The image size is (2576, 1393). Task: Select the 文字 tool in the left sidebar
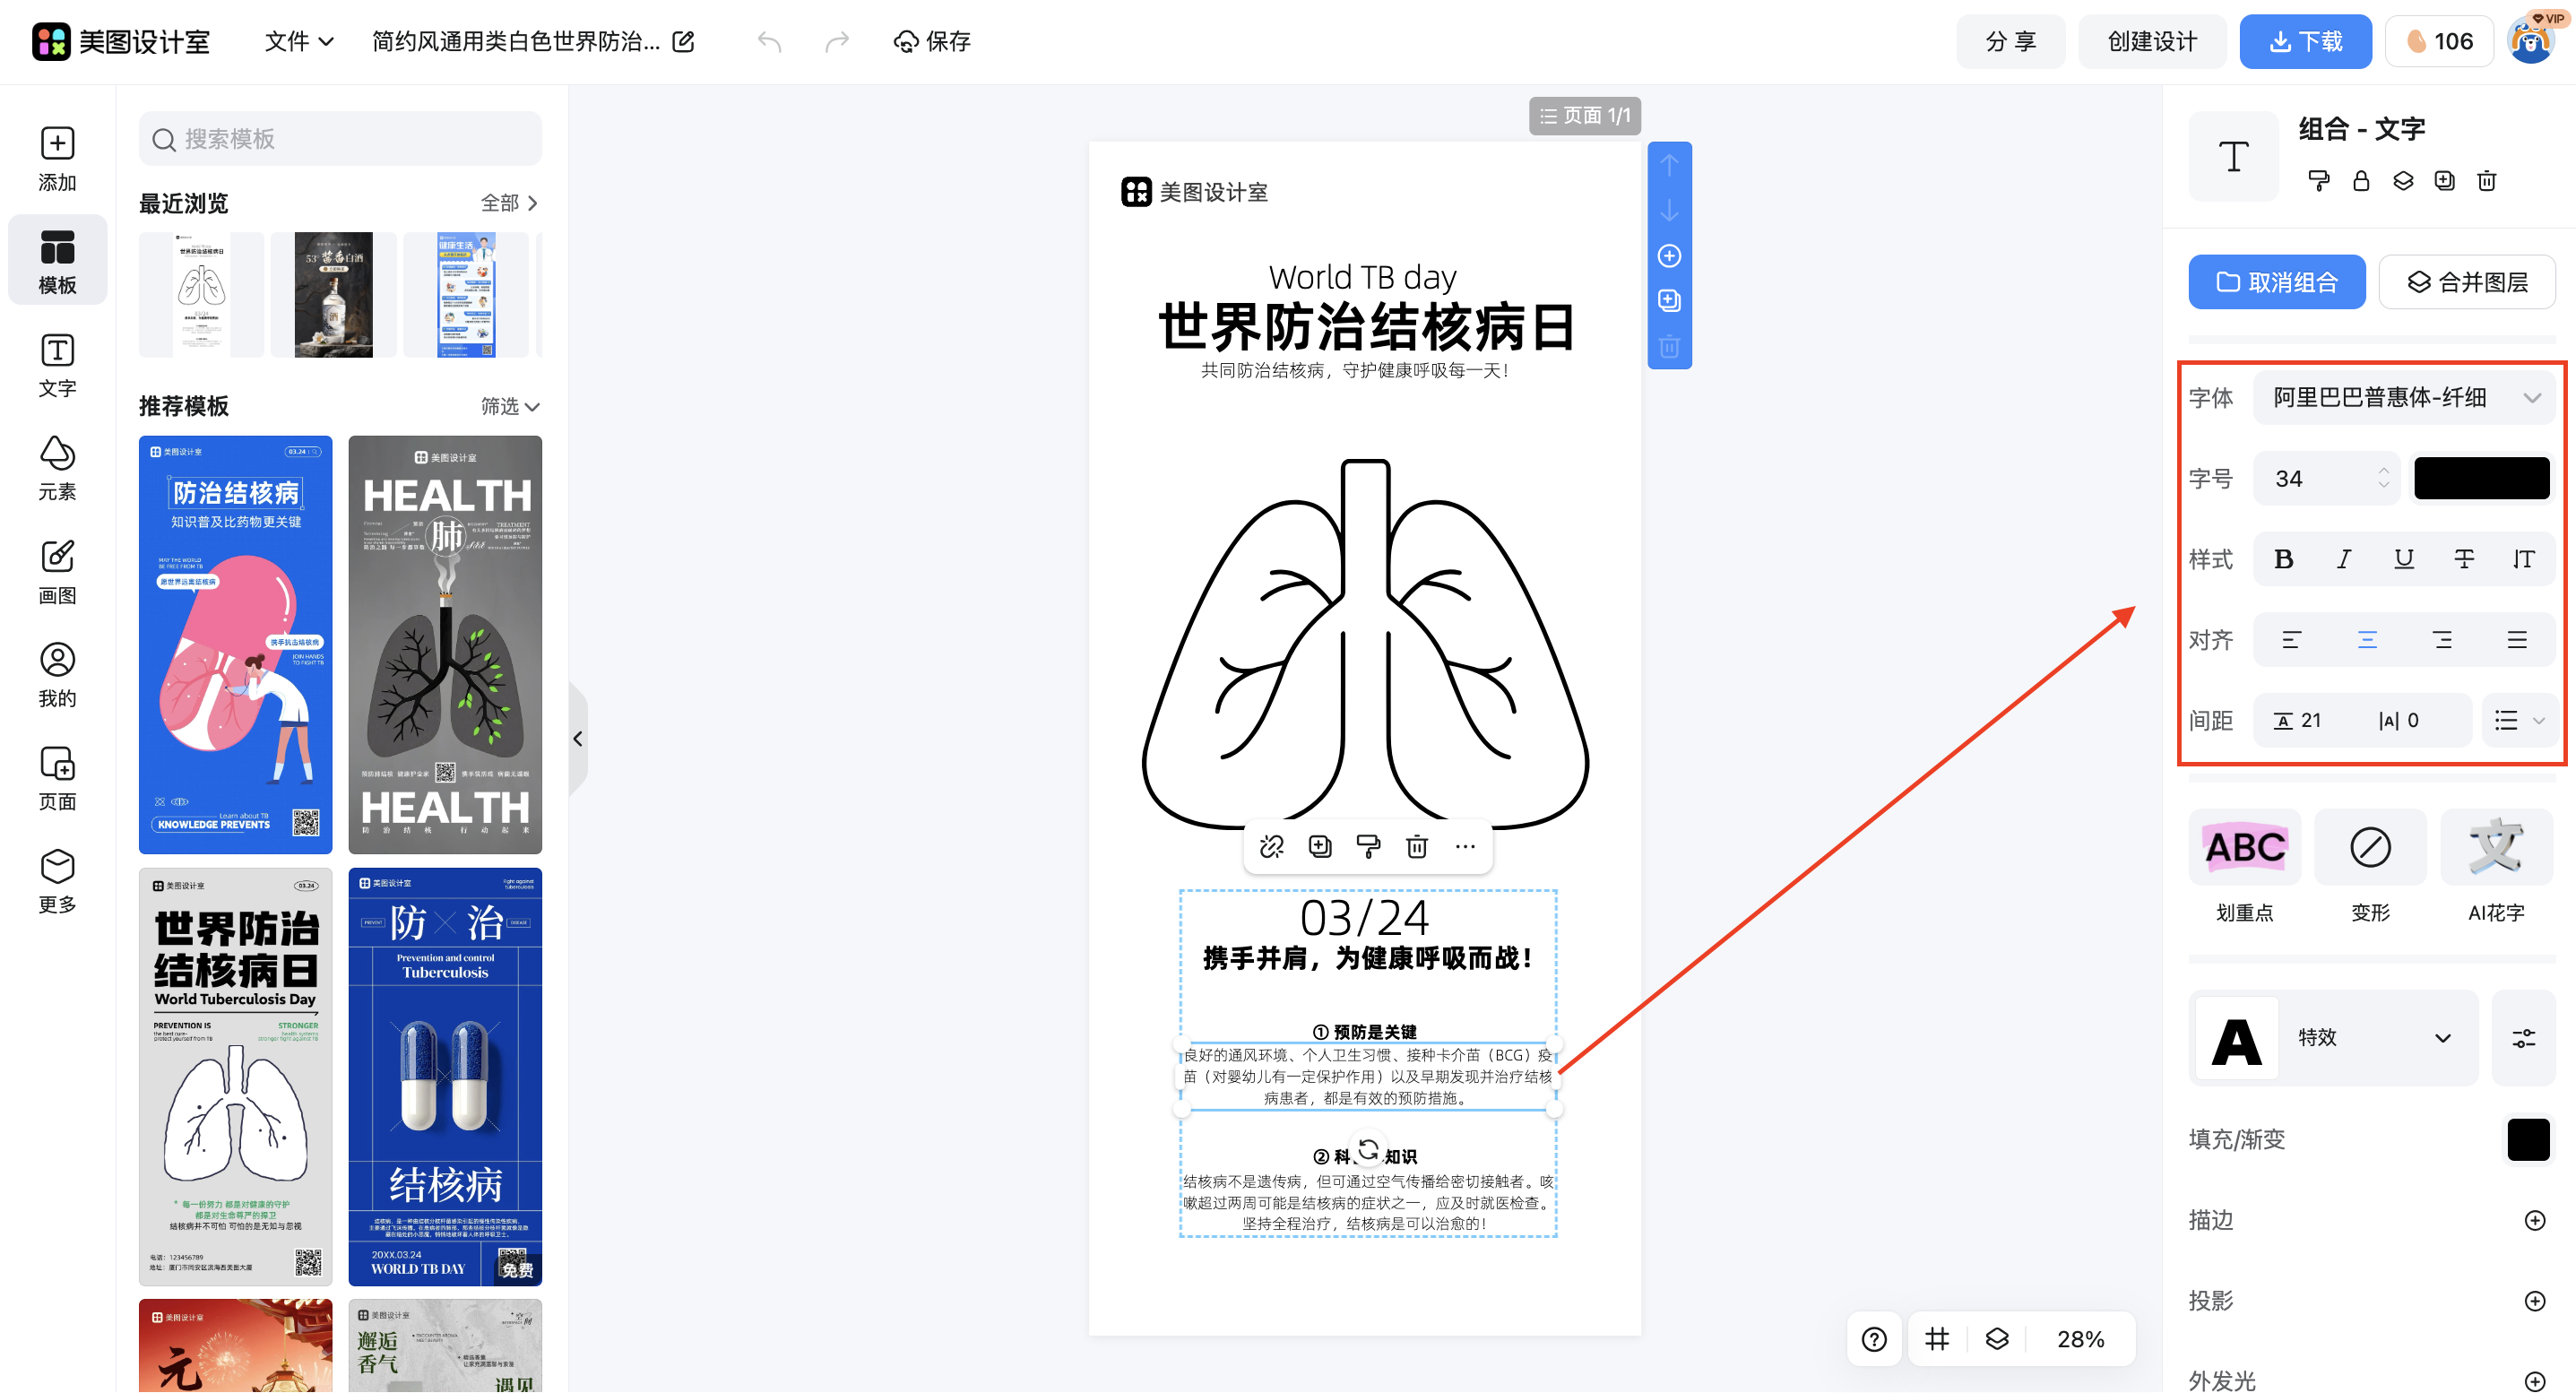tap(57, 365)
